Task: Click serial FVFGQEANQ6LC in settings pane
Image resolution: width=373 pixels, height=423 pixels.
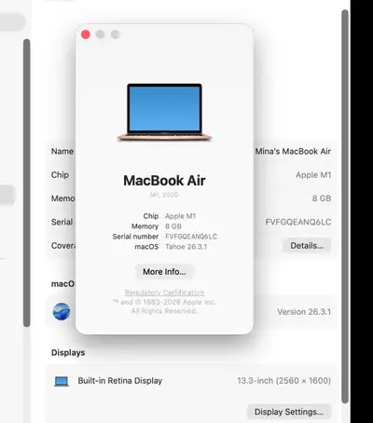Action: [298, 222]
